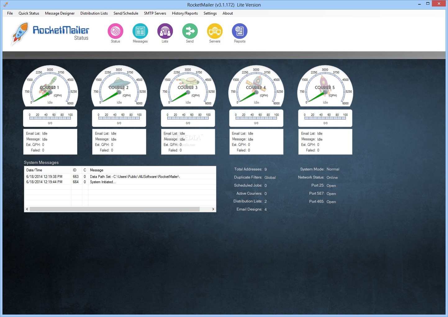
Task: Click the Total Addresses value 9
Action: click(x=265, y=170)
